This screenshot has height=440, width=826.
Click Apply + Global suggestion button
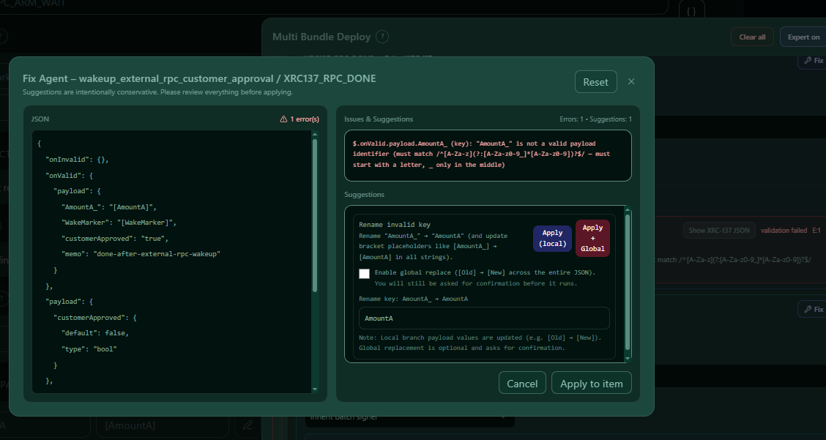tap(592, 238)
